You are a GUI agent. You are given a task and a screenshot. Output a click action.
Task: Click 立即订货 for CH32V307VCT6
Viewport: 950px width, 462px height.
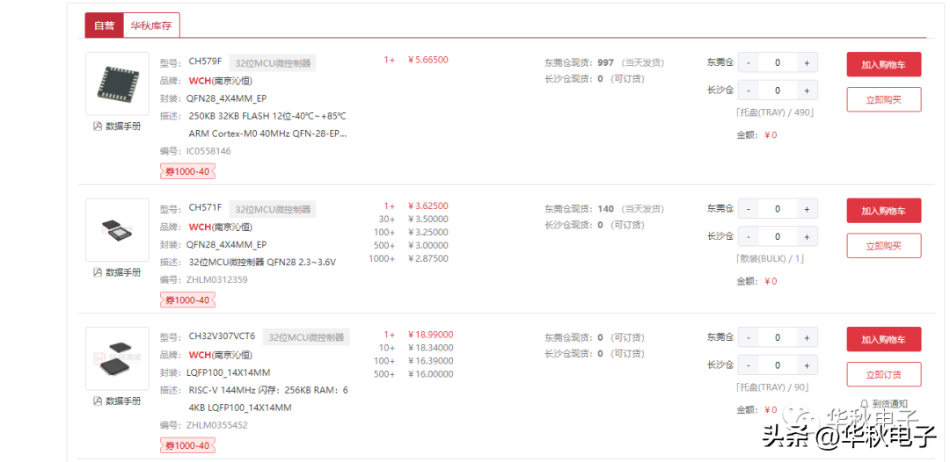pyautogui.click(x=883, y=374)
